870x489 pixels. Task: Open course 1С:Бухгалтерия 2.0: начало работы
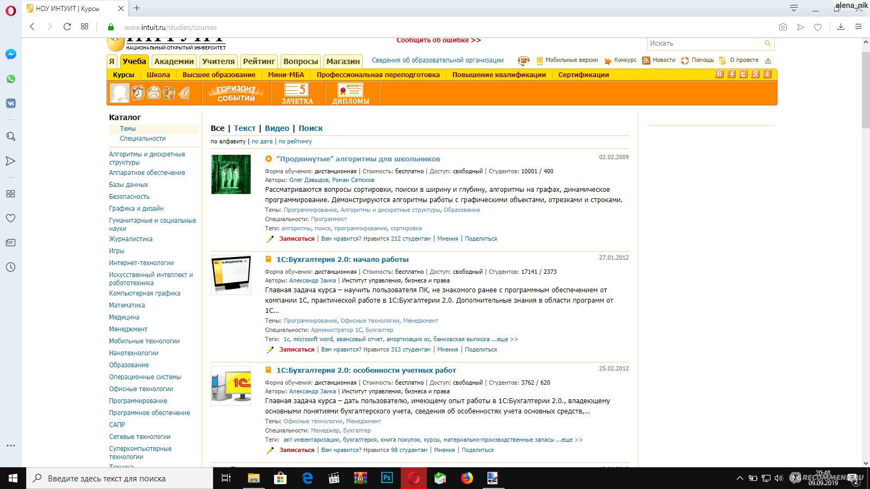click(343, 259)
